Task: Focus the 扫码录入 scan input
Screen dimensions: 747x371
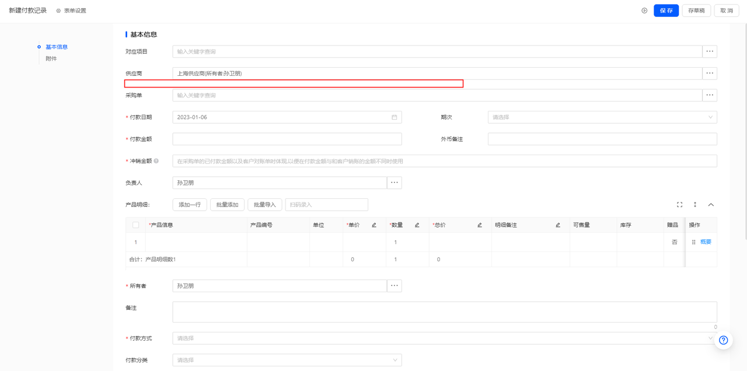Action: click(x=327, y=205)
